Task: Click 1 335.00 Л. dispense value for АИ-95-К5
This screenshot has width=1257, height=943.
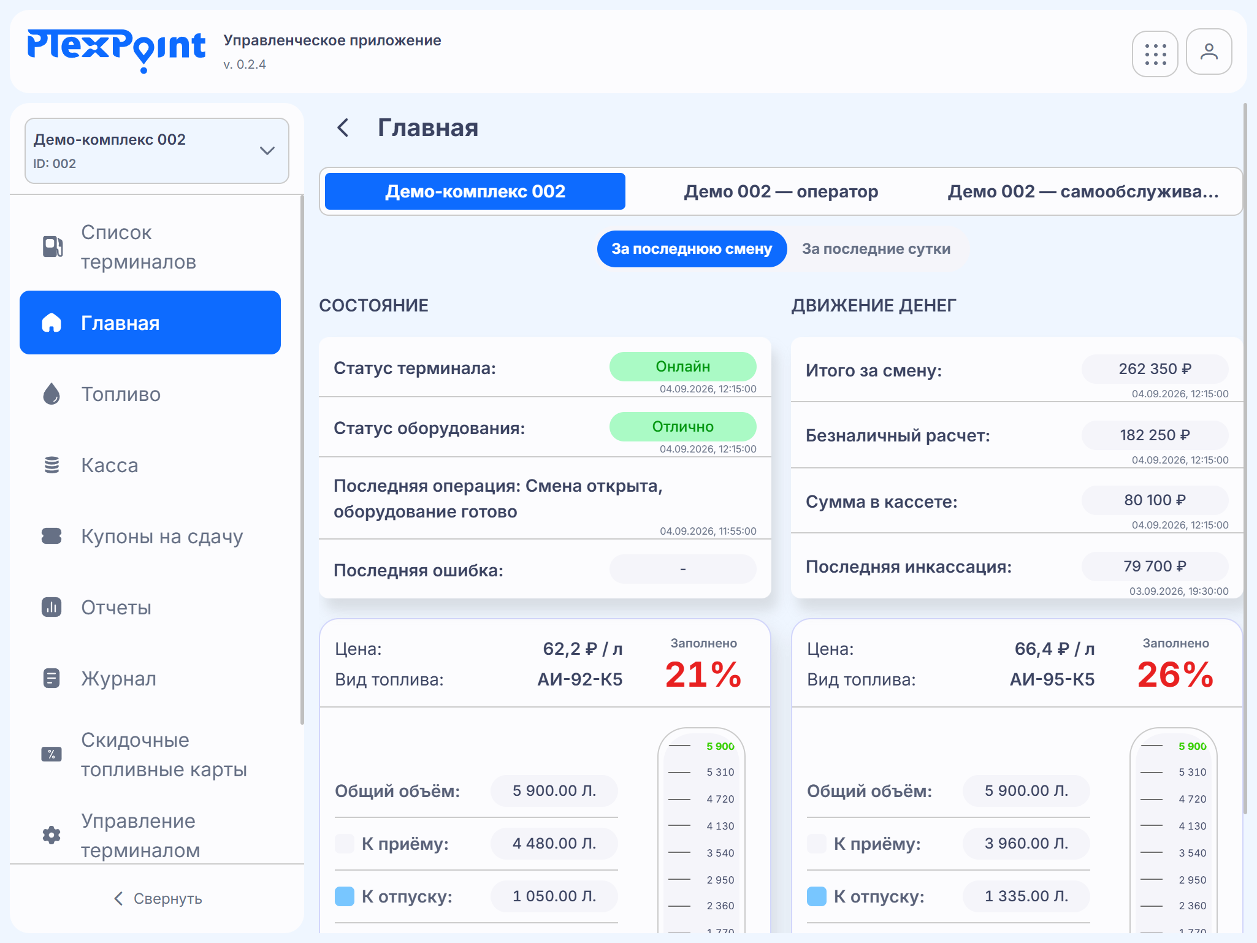Action: 1026,896
